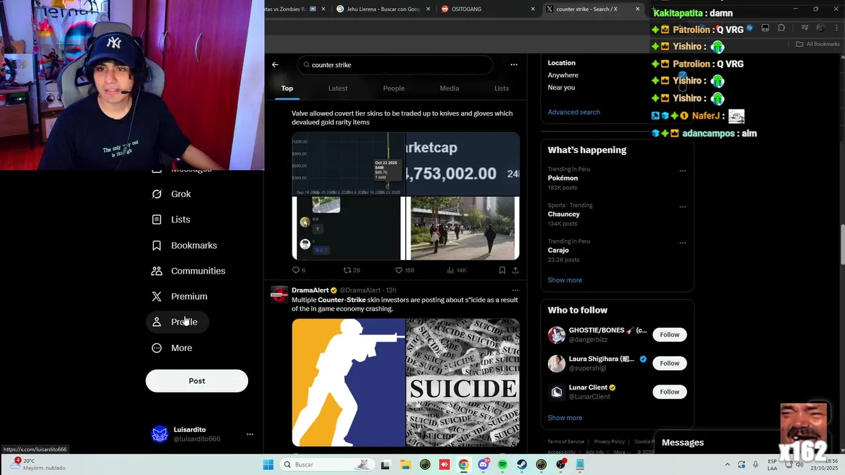The image size is (845, 475).
Task: Switch to the People search tab
Action: [394, 88]
